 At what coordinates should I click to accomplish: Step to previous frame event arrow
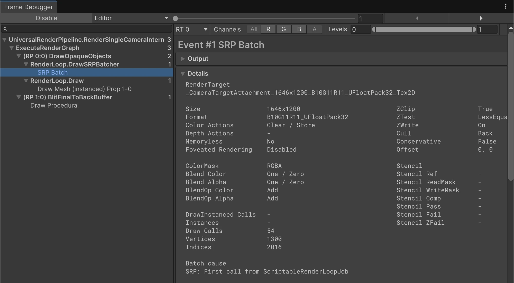click(x=417, y=18)
